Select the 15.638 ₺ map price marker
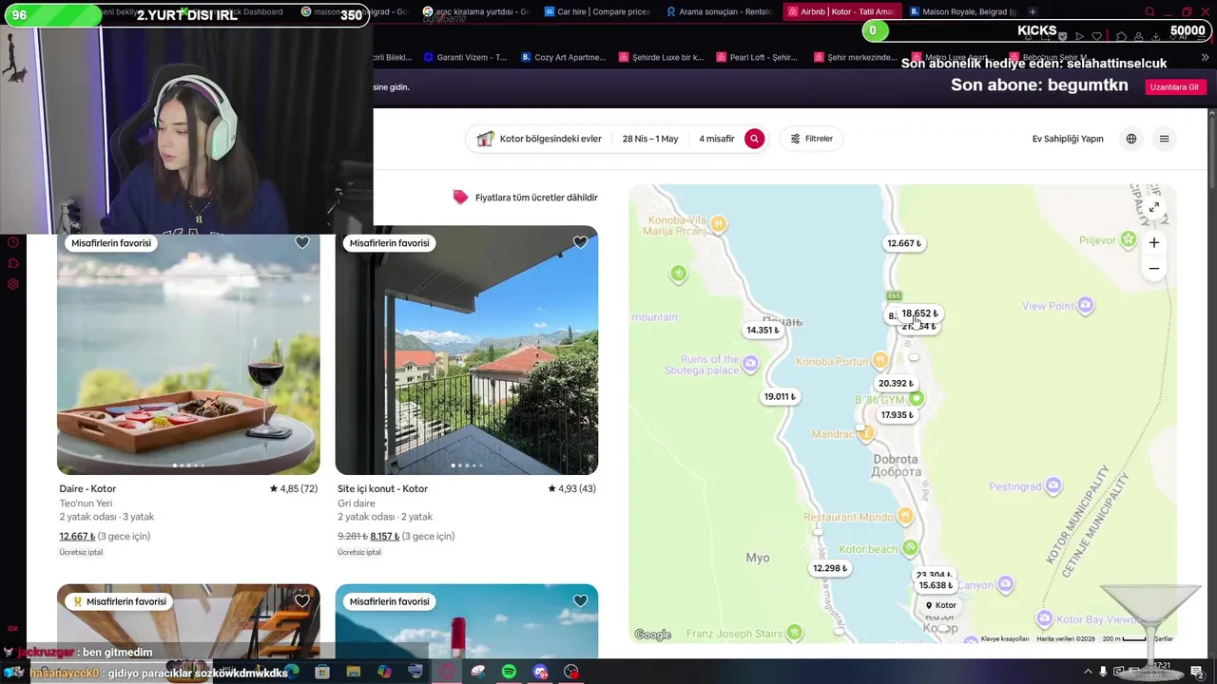This screenshot has width=1217, height=684. pos(936,585)
